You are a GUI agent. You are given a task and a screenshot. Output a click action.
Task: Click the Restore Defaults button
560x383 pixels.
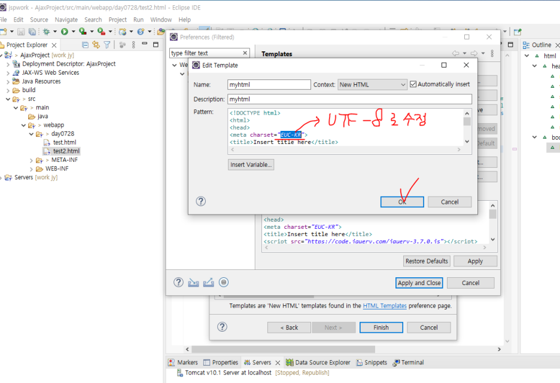point(427,261)
